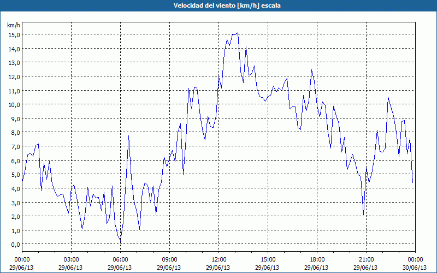
Task: Click the 5,0 y-axis label
Action: click(x=15, y=175)
